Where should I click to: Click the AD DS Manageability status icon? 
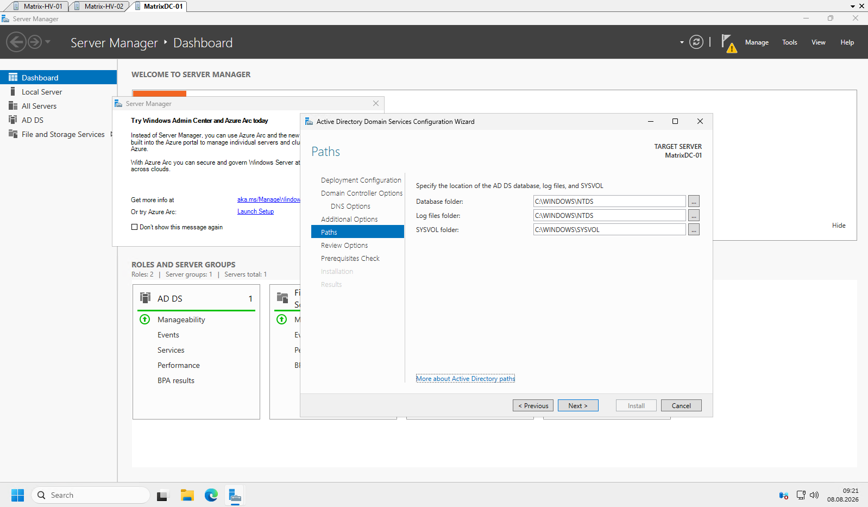tap(145, 320)
